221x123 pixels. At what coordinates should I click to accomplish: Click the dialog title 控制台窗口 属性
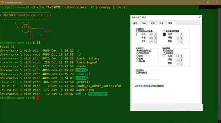[139, 17]
